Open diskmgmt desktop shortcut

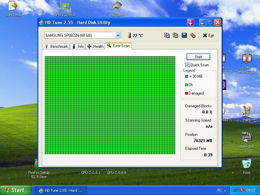click(247, 140)
